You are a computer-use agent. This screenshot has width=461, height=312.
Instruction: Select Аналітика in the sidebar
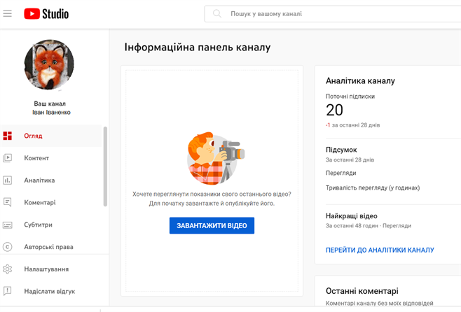(39, 180)
